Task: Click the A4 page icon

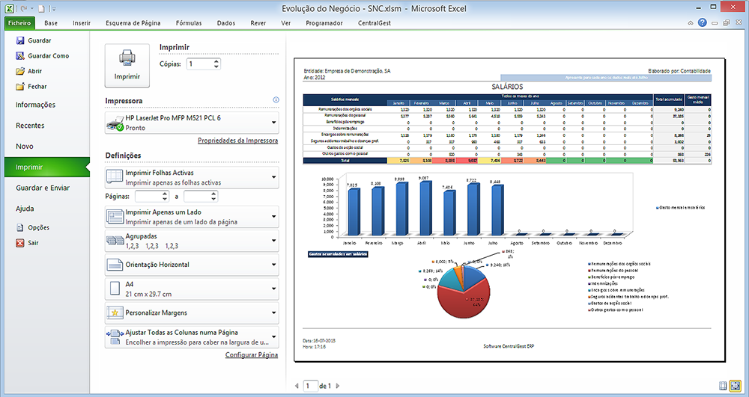Action: tap(115, 289)
